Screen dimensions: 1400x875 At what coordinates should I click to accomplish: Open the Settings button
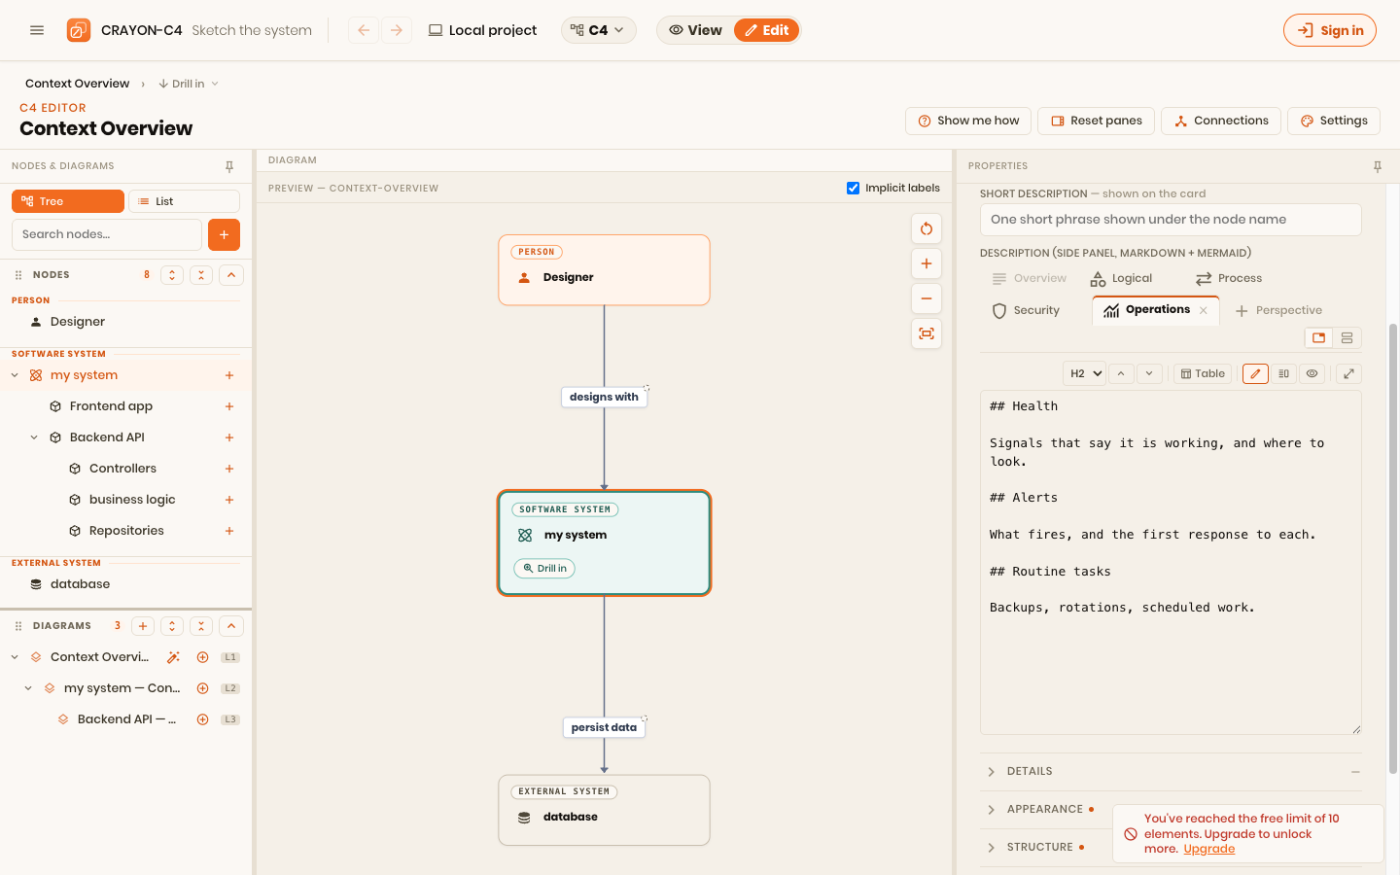(x=1334, y=121)
